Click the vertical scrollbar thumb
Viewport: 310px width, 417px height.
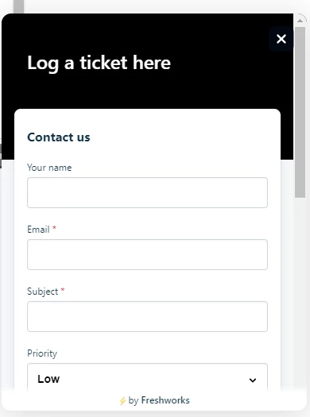coord(300,112)
